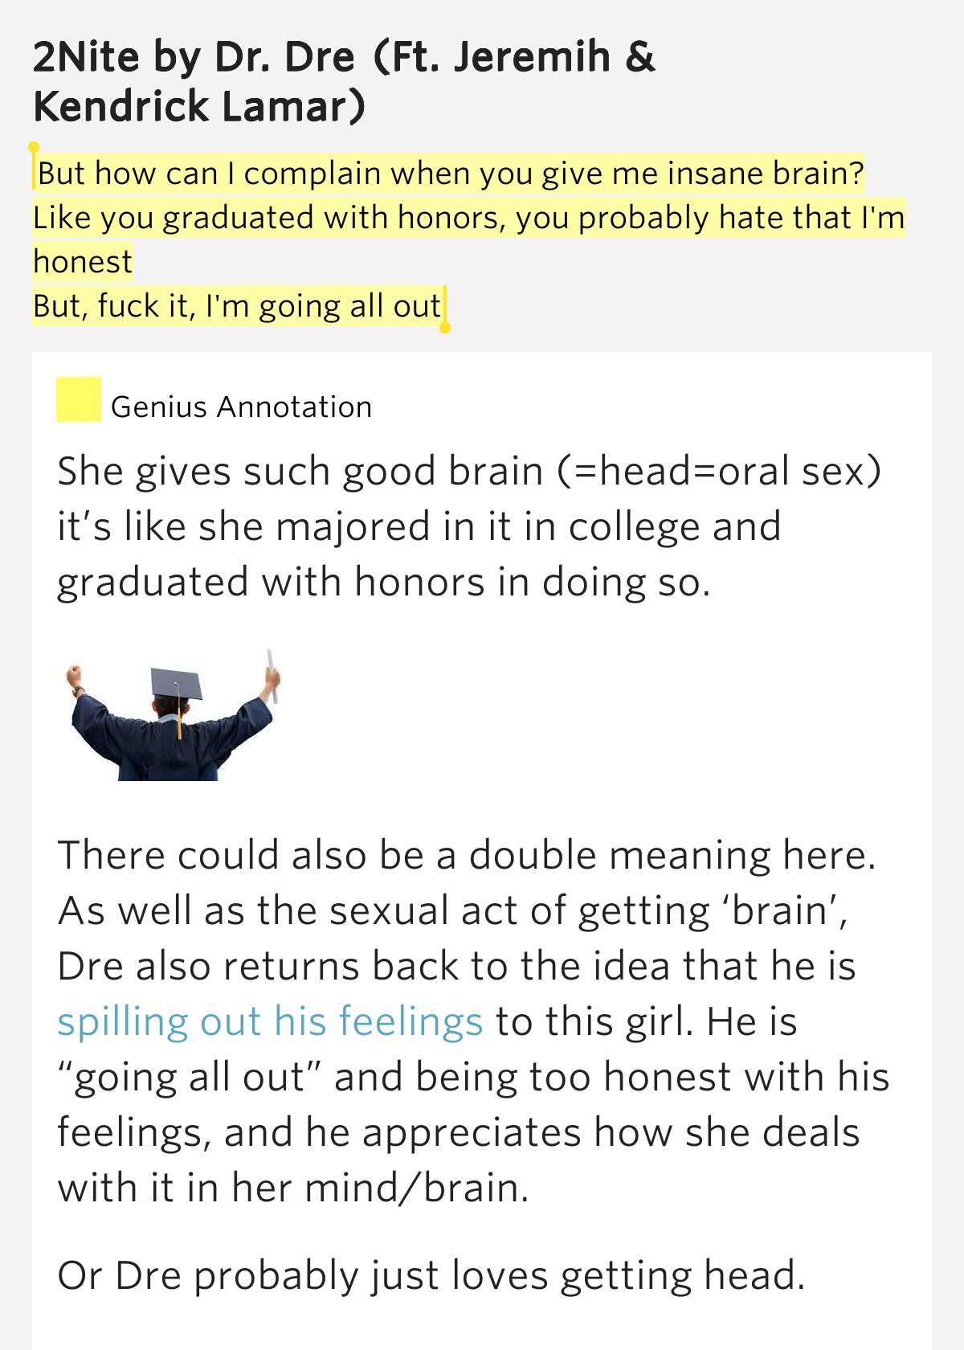Click the highlighted word 'honest'

pyautogui.click(x=83, y=263)
